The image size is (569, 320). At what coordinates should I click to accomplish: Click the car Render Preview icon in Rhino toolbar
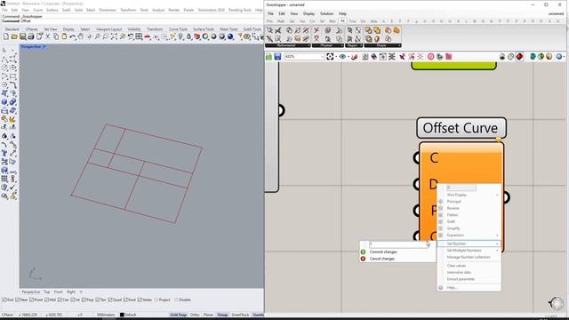148,36
